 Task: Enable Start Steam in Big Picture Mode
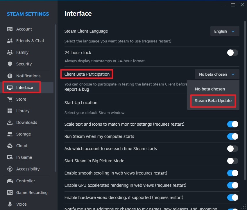[233, 161]
